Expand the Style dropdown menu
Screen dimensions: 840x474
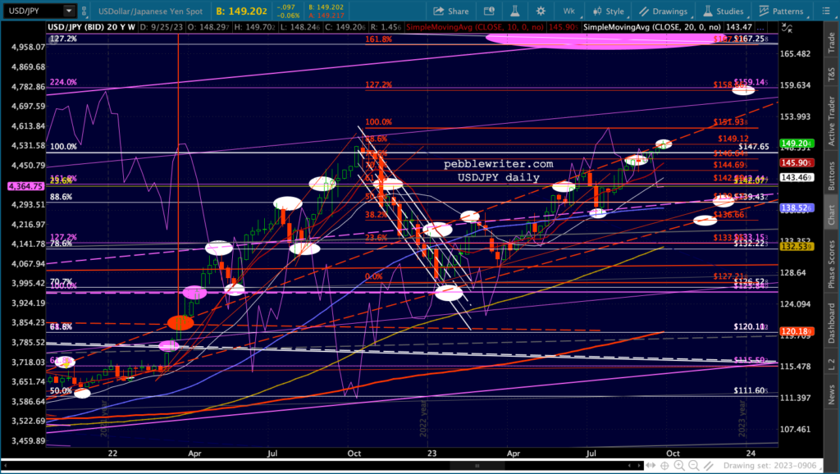pos(608,11)
